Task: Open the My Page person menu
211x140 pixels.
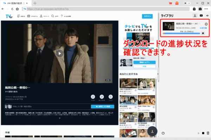Action: (x=44, y=16)
